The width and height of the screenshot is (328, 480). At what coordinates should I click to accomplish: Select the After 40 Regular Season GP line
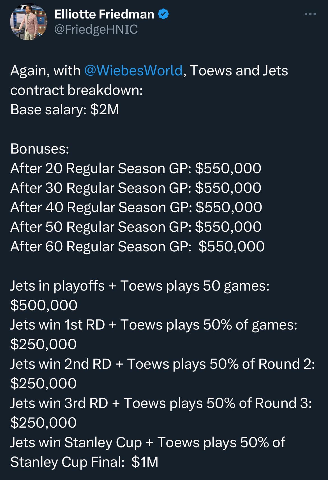[x=136, y=207]
